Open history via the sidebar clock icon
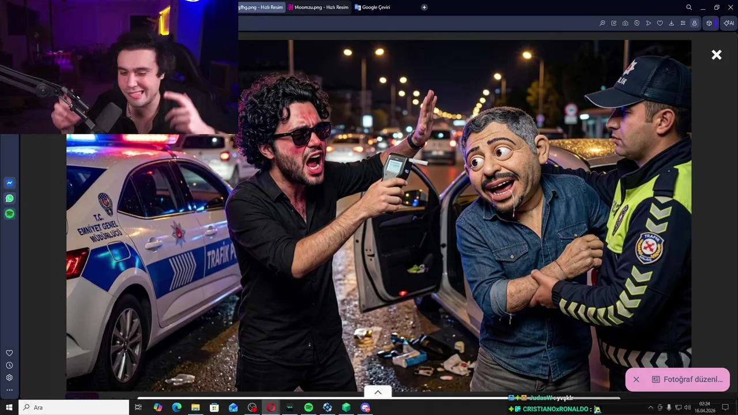Viewport: 738px width, 415px height. click(x=9, y=365)
